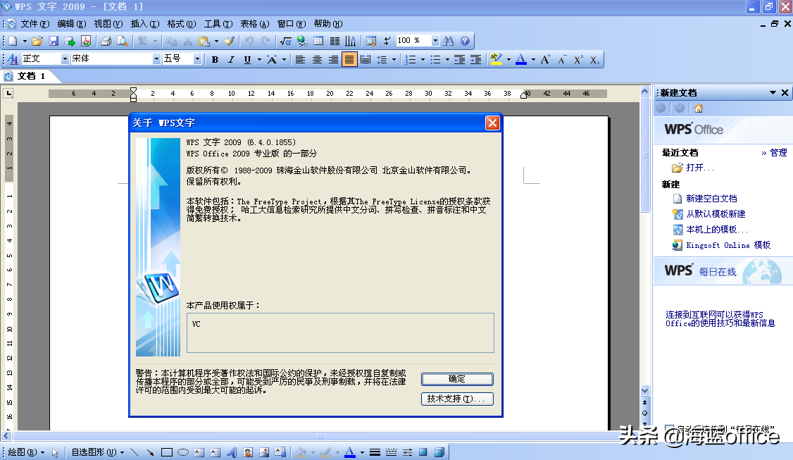The height and width of the screenshot is (460, 793).
Task: Click the New document icon
Action: pyautogui.click(x=13, y=41)
